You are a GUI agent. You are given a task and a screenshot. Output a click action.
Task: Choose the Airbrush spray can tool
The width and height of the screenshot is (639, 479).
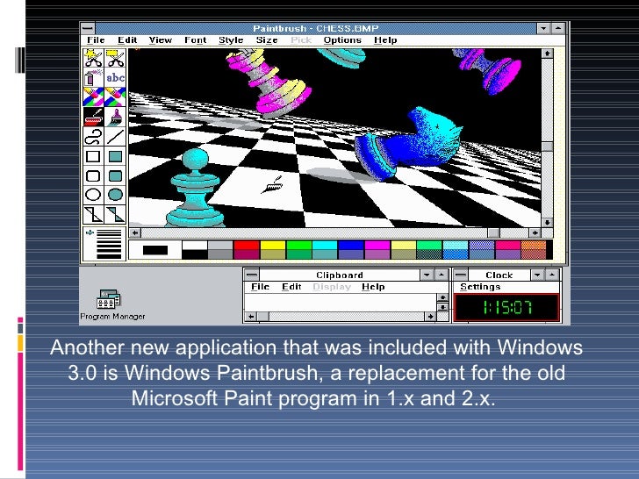tap(93, 77)
